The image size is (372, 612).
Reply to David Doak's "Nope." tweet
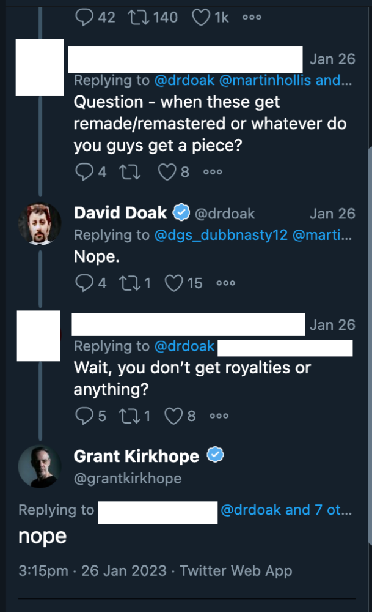click(83, 283)
